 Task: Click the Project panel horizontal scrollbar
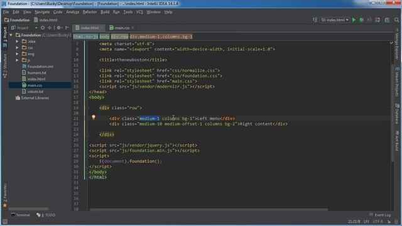(x=28, y=209)
